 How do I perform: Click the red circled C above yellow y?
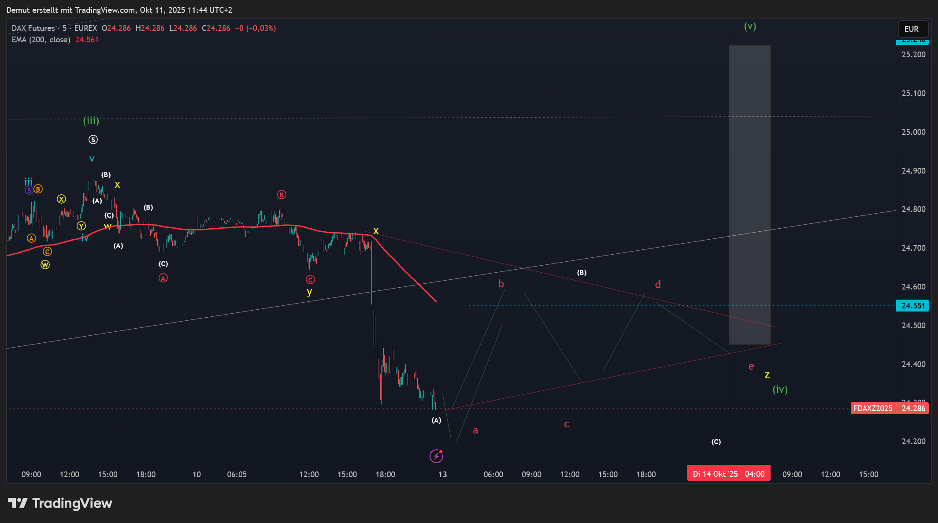pos(310,280)
